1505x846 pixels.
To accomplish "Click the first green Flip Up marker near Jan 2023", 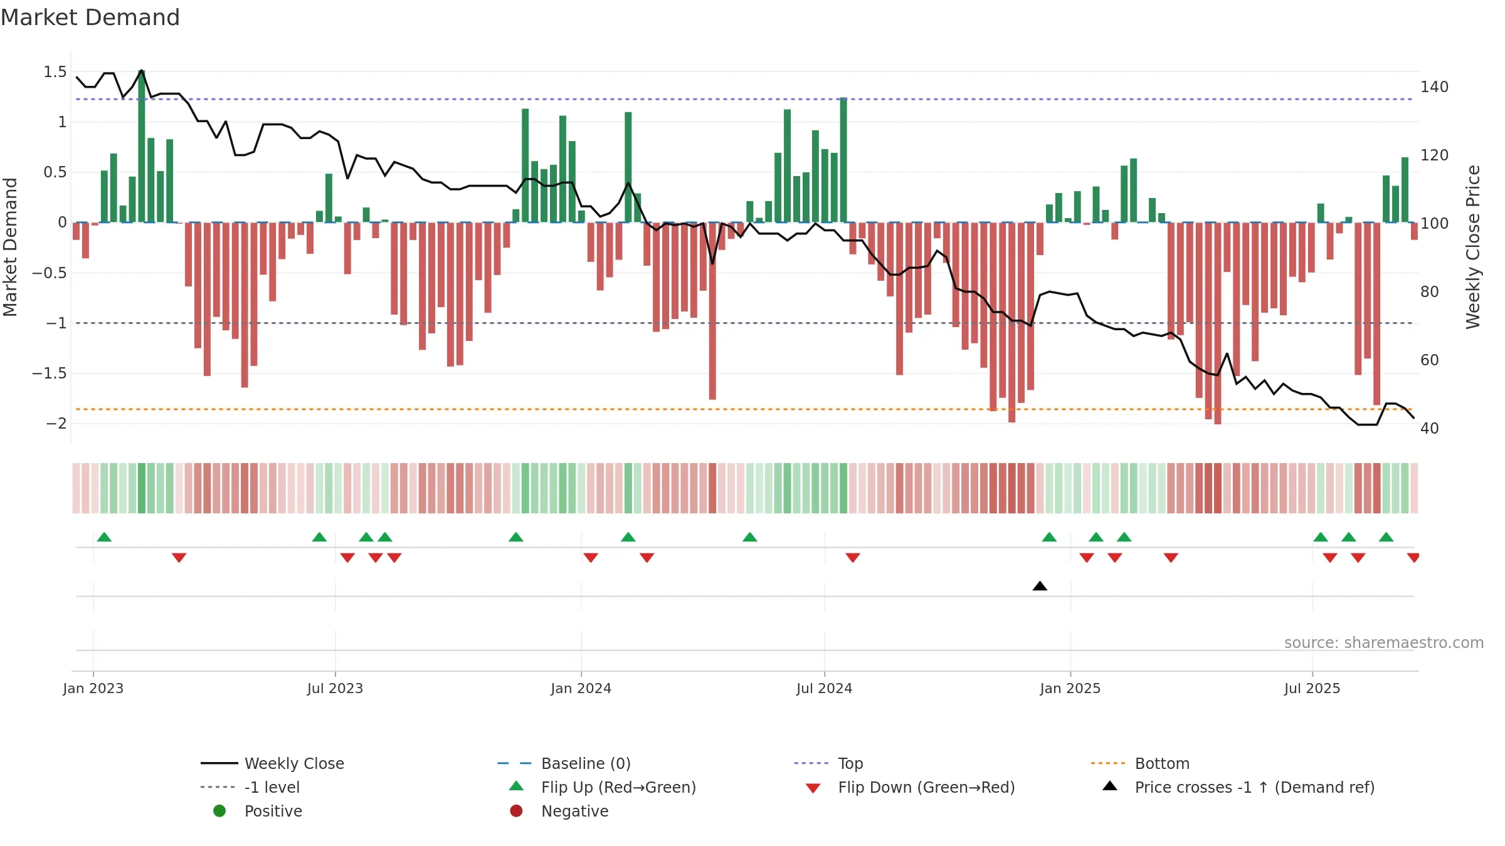I will pos(104,537).
